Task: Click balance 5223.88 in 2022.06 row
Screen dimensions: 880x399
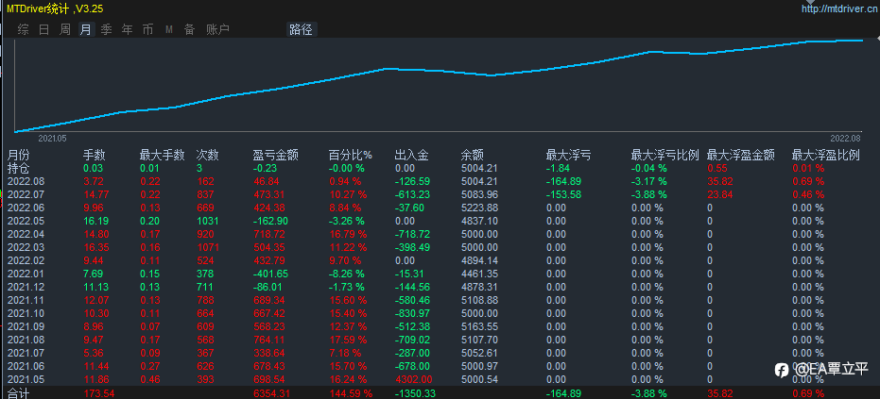Action: tap(479, 208)
